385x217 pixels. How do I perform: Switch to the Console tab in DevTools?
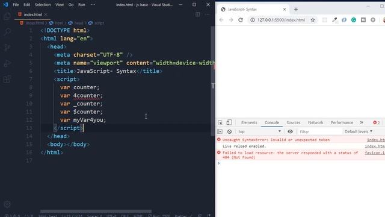pyautogui.click(x=271, y=122)
